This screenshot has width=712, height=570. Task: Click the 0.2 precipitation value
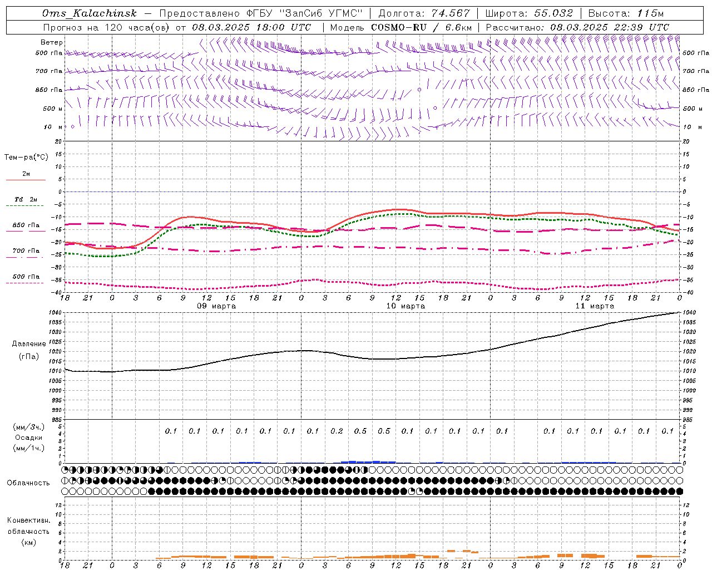pyautogui.click(x=337, y=431)
